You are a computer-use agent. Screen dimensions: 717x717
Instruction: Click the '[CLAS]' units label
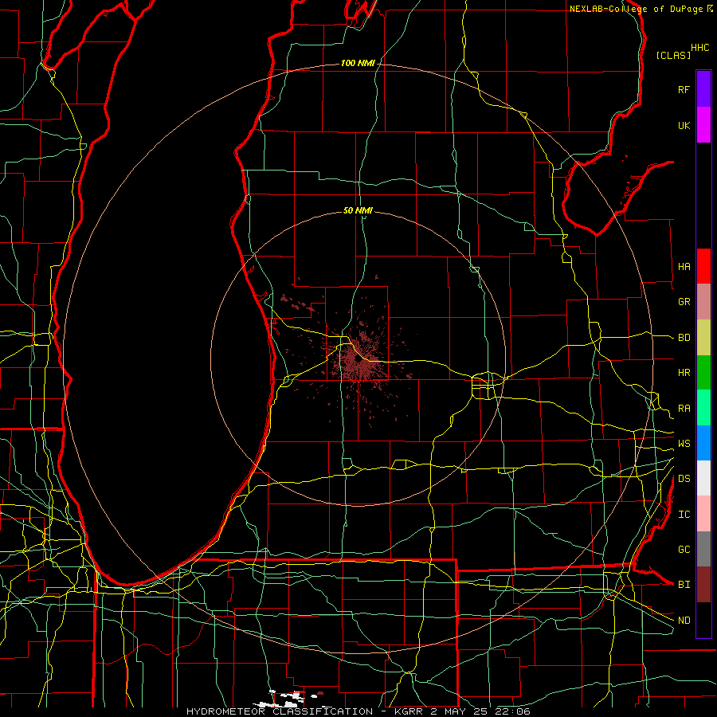673,55
